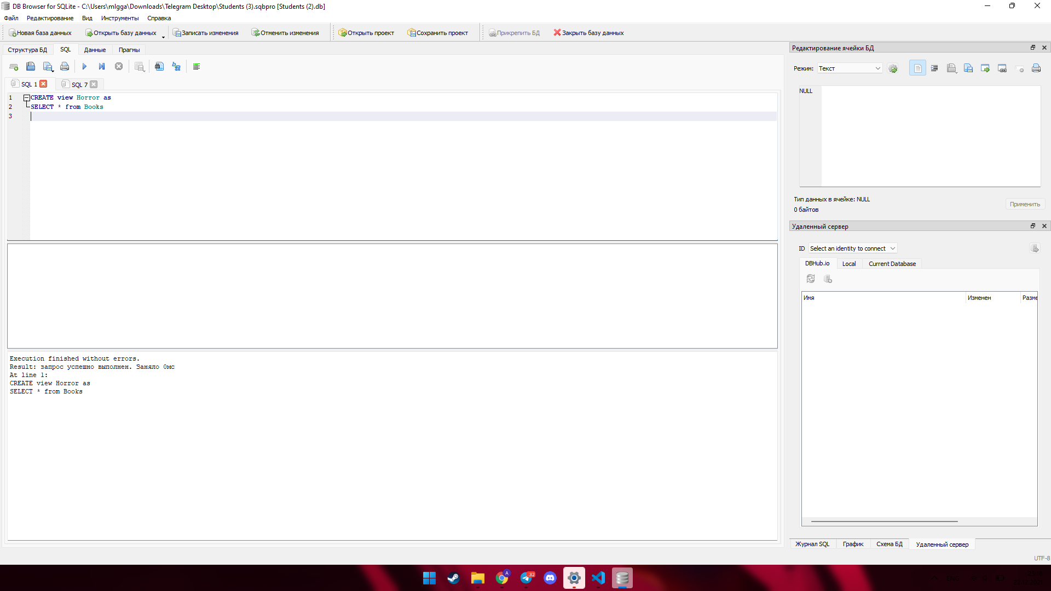The height and width of the screenshot is (591, 1051).
Task: Click the stop execution icon
Action: (x=119, y=67)
